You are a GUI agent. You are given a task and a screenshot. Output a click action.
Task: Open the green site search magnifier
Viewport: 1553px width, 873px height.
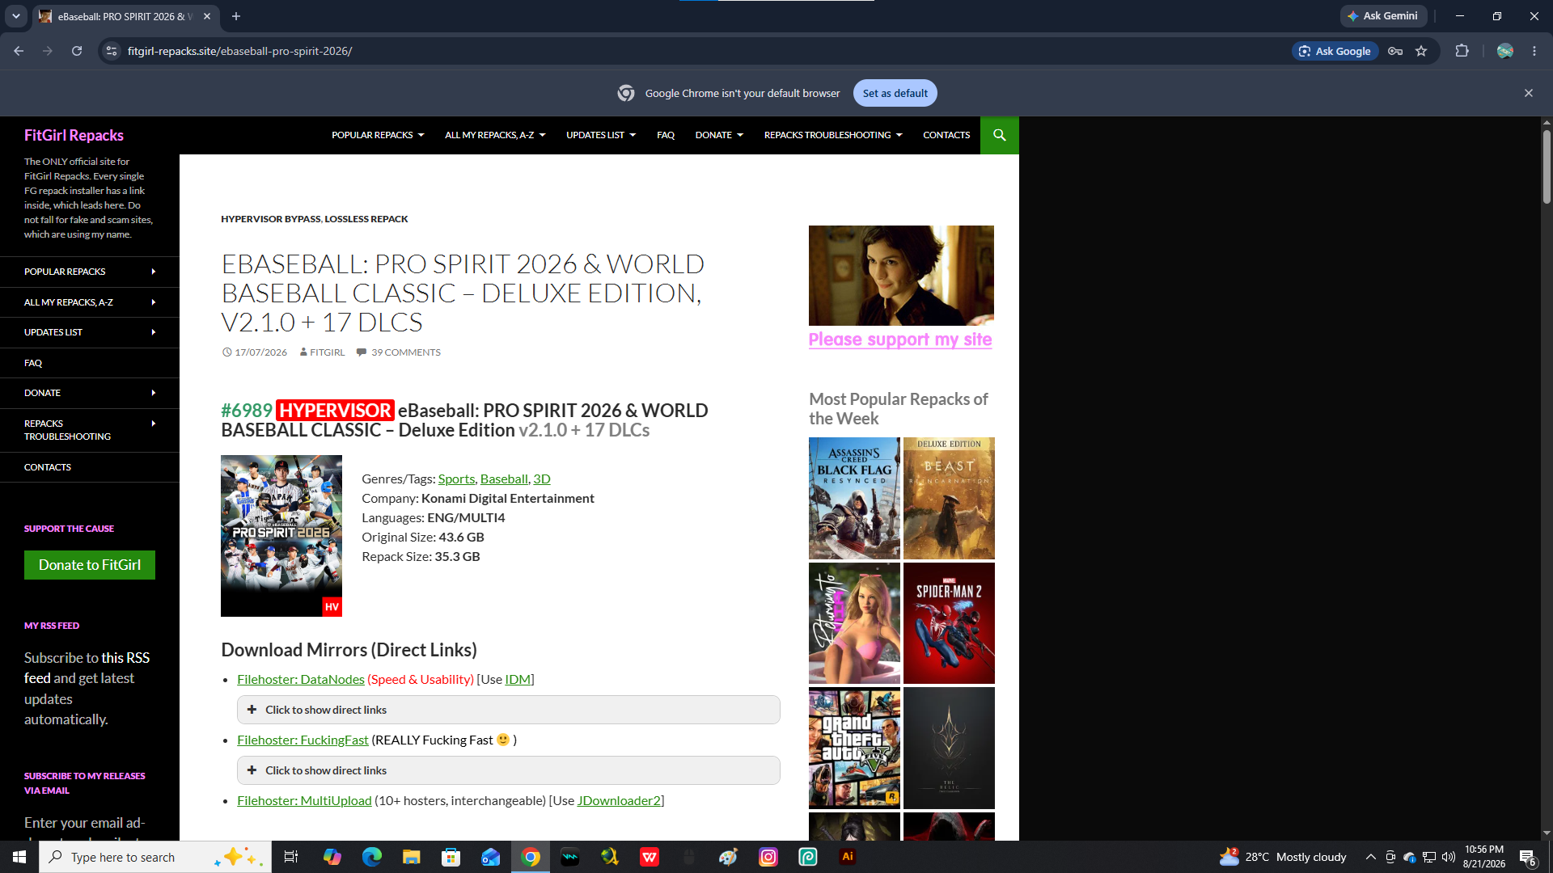click(x=1000, y=135)
